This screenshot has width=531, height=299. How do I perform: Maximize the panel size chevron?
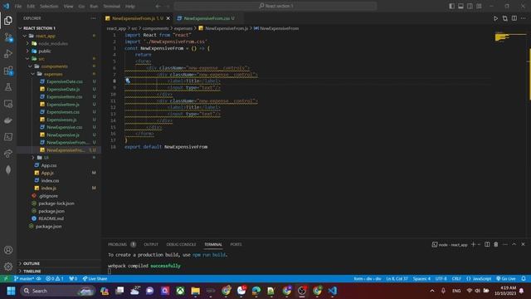tap(514, 244)
